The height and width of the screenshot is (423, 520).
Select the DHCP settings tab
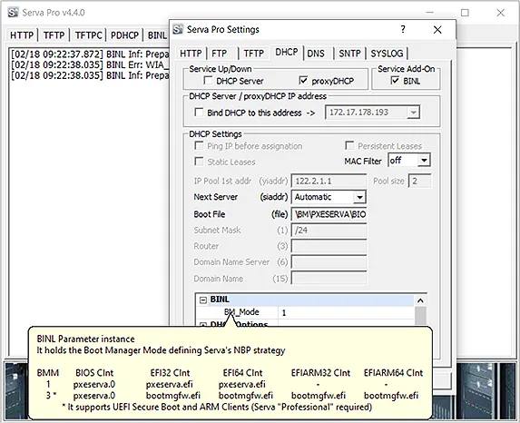[287, 53]
